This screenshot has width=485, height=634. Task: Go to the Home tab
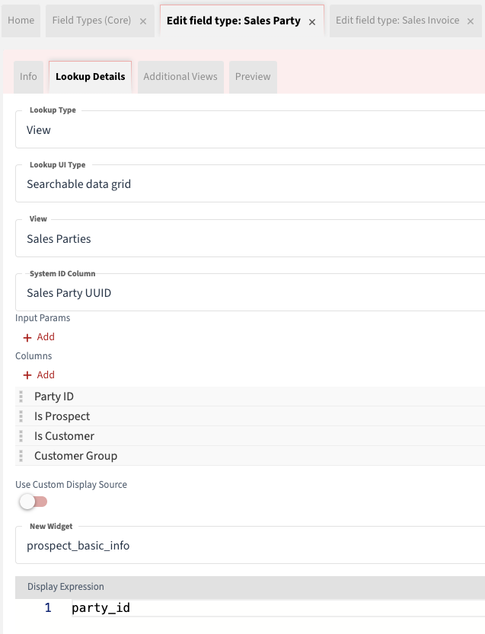point(21,21)
